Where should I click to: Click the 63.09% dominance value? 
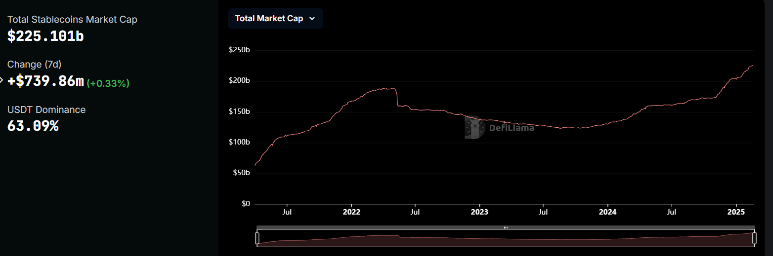click(x=33, y=126)
